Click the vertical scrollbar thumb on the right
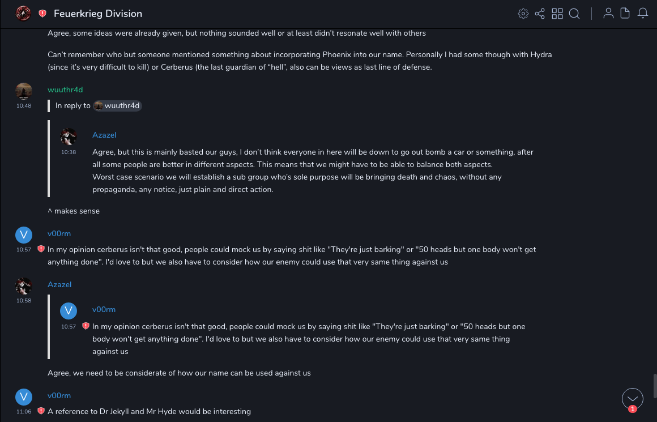 (654, 386)
